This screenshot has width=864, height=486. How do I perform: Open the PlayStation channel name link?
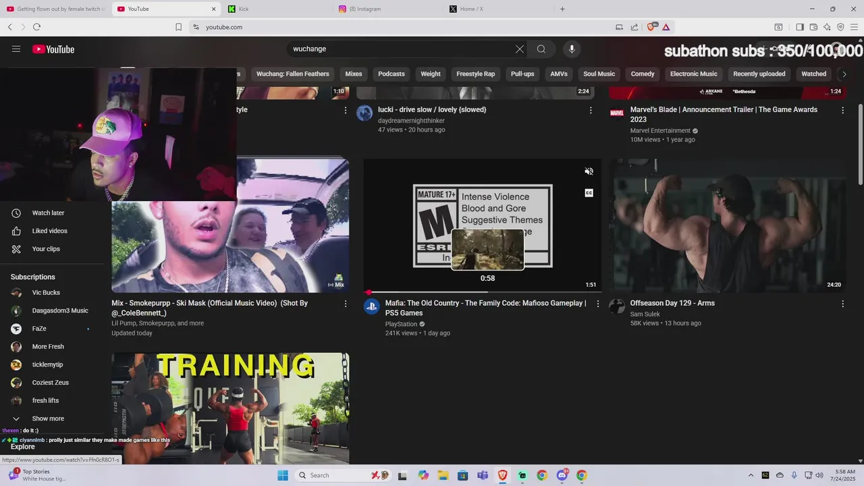click(x=402, y=324)
